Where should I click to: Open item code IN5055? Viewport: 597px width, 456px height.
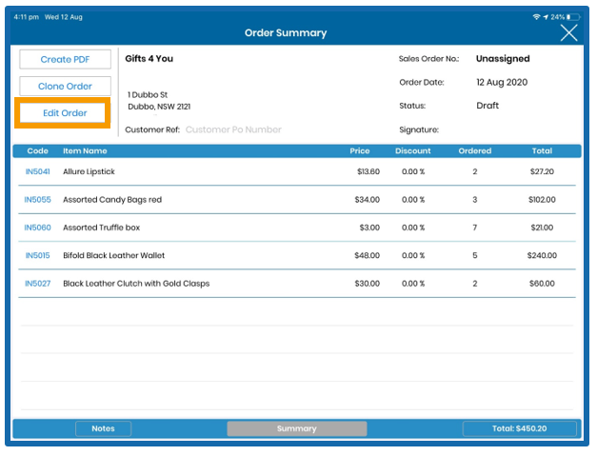tap(38, 200)
